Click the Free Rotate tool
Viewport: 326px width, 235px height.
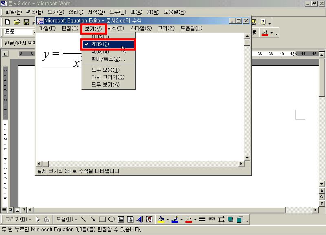(x=47, y=219)
